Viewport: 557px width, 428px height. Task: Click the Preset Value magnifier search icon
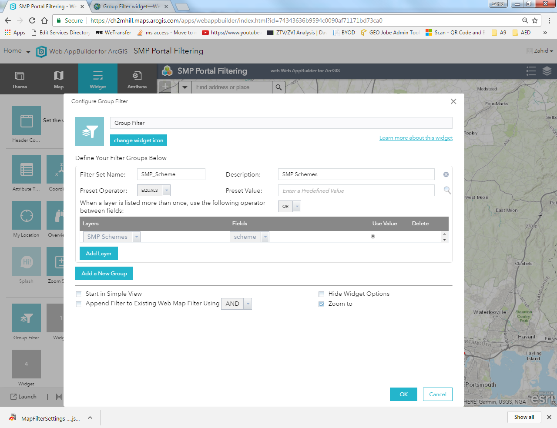click(447, 190)
